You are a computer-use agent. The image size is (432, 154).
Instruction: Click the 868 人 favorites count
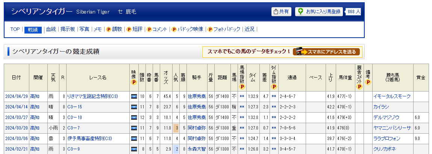pos(353,12)
